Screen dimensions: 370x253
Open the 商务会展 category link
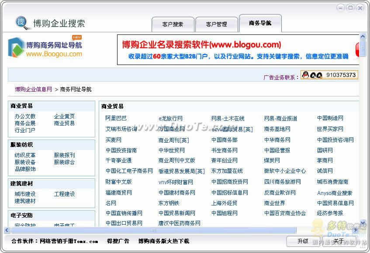(25, 123)
